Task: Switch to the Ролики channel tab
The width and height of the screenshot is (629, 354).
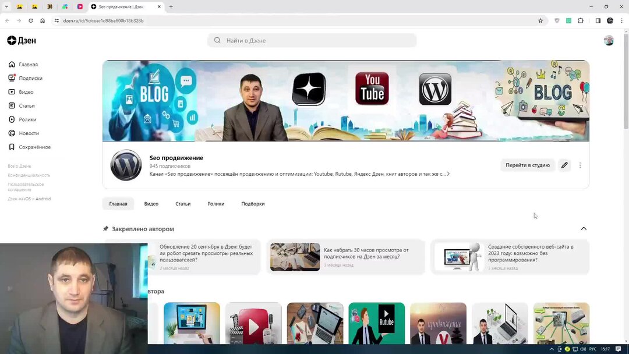Action: click(x=216, y=204)
